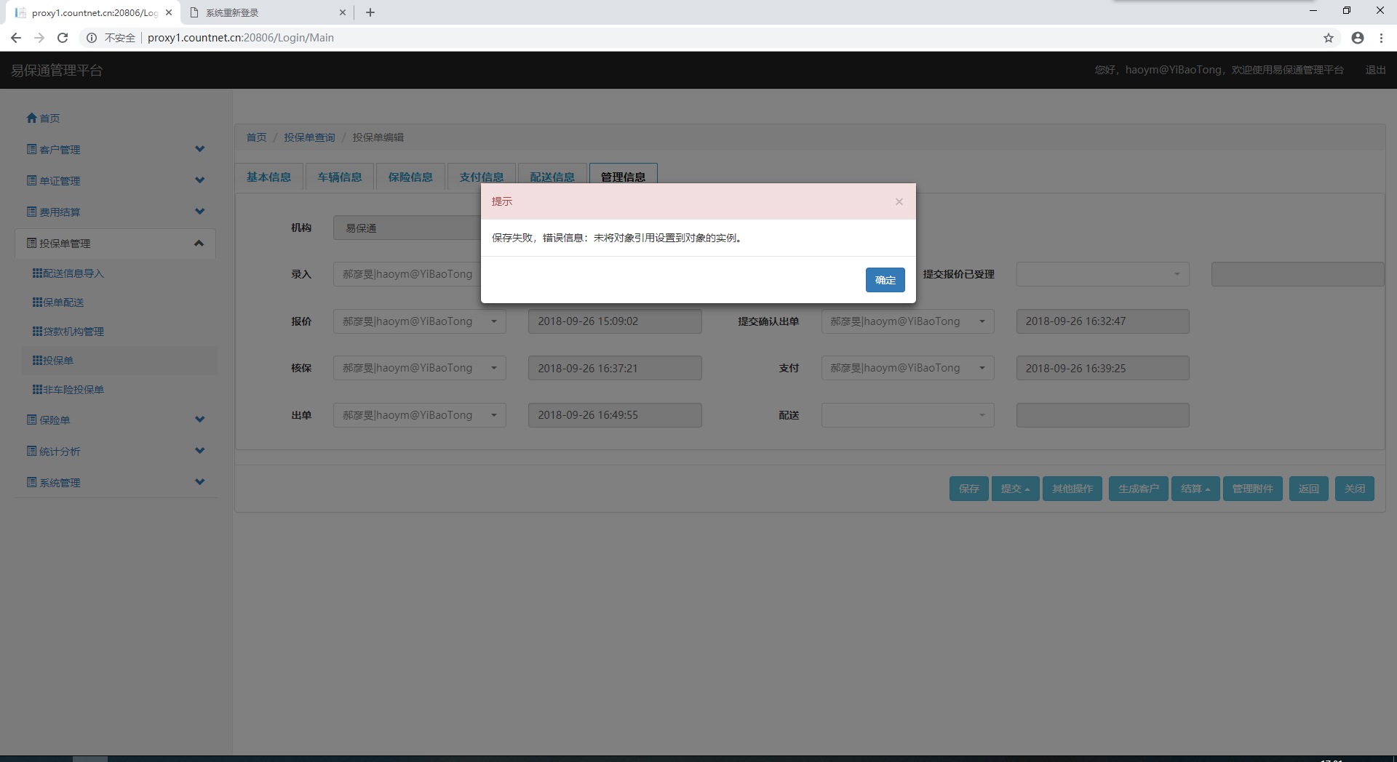
Task: Open the 提交 split button
Action: 1016,489
